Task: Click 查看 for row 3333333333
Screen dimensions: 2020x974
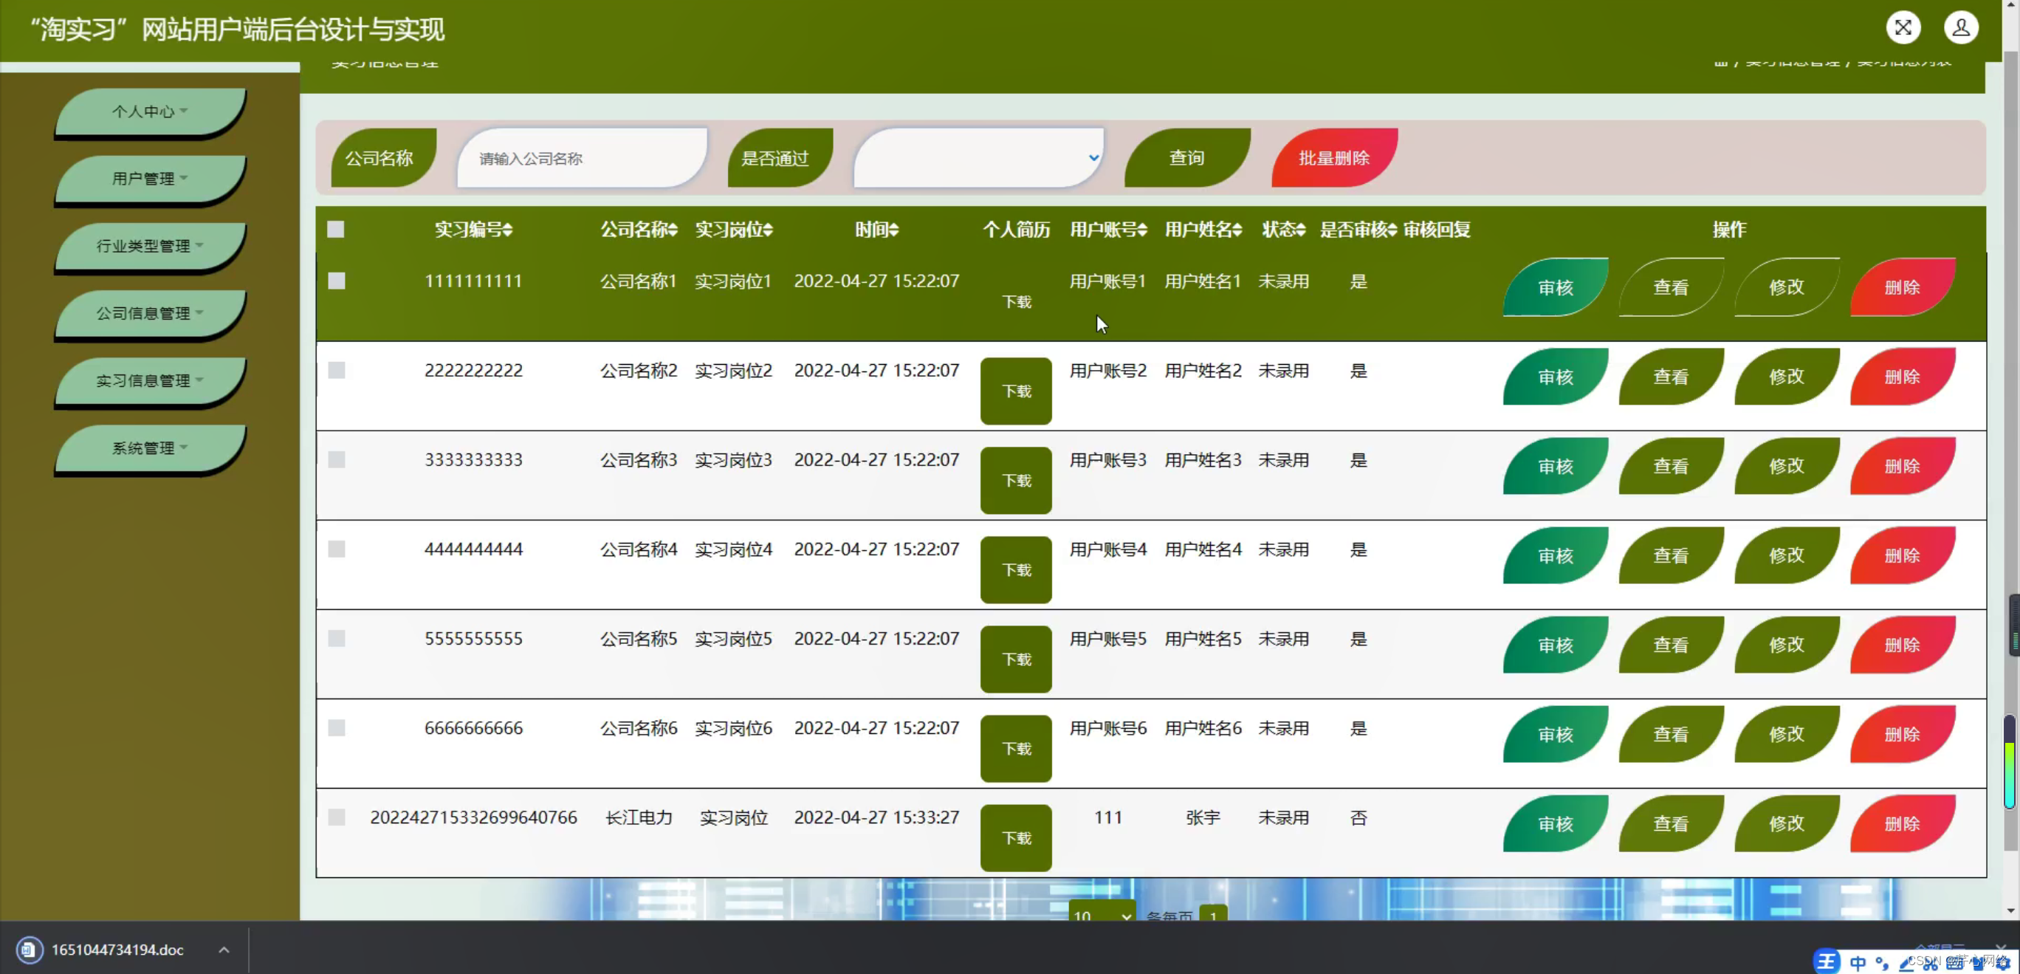Action: point(1671,466)
